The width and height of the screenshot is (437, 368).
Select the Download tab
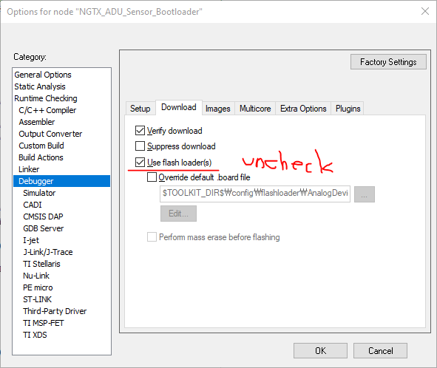click(179, 107)
